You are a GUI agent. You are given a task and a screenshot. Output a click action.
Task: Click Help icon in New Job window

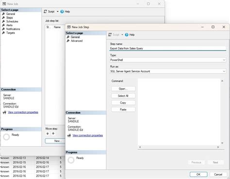click(x=62, y=12)
